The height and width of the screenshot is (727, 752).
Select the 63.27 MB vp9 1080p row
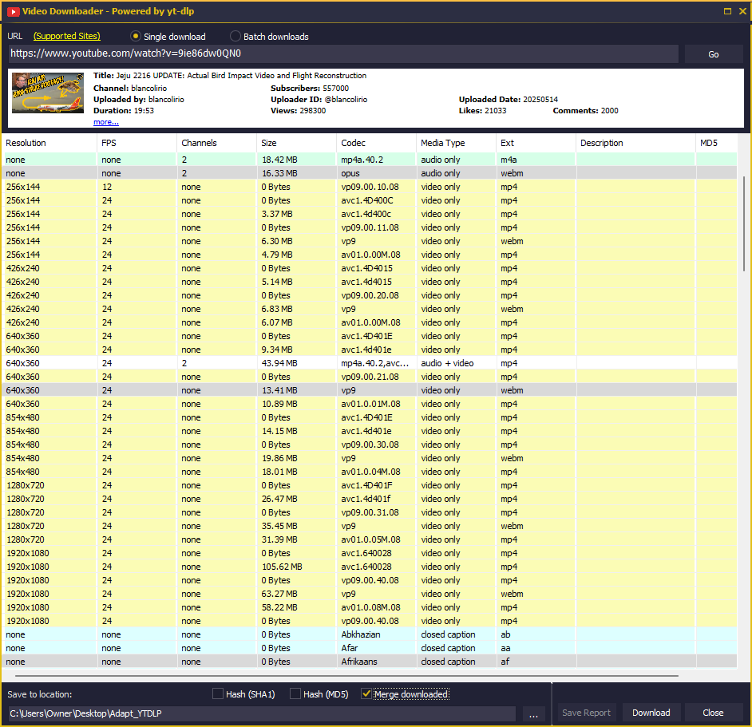click(x=370, y=594)
